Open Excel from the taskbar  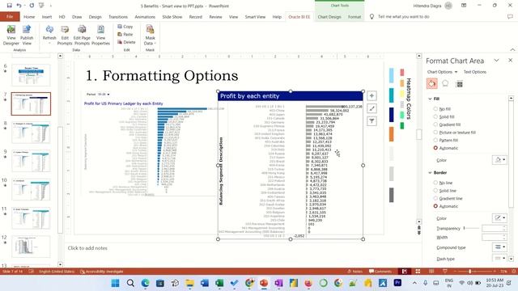click(219, 283)
